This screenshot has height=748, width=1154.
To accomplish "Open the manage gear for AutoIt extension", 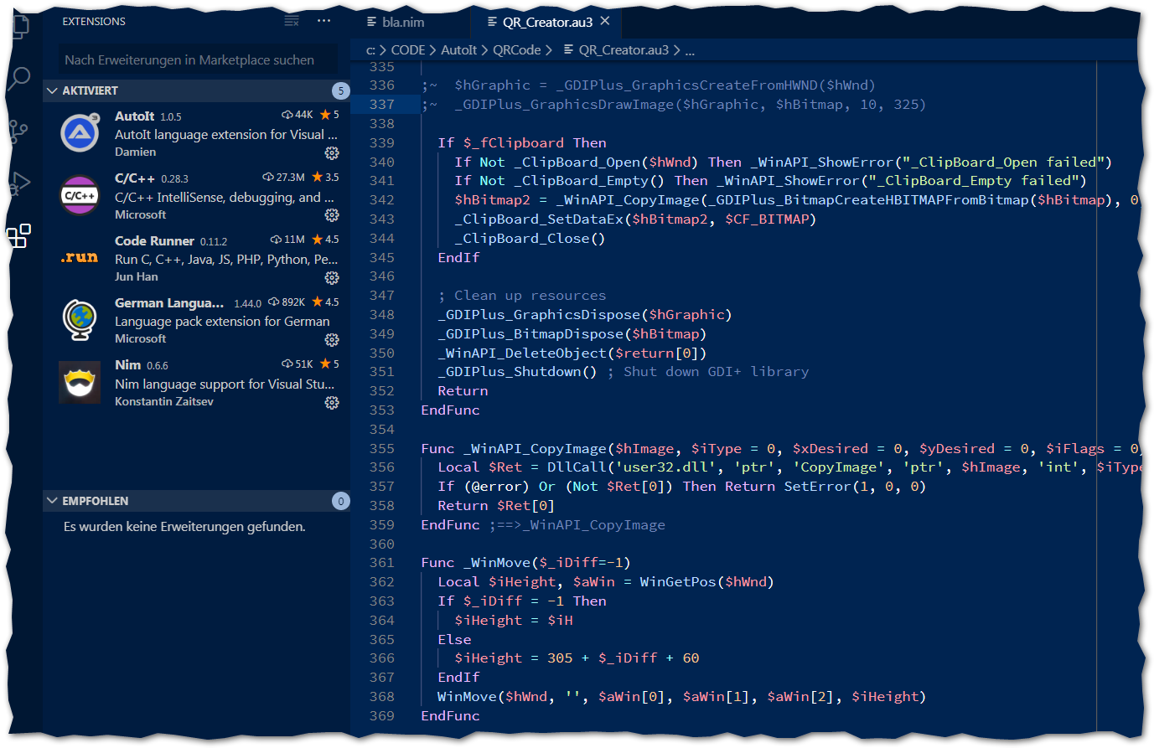I will [x=332, y=152].
